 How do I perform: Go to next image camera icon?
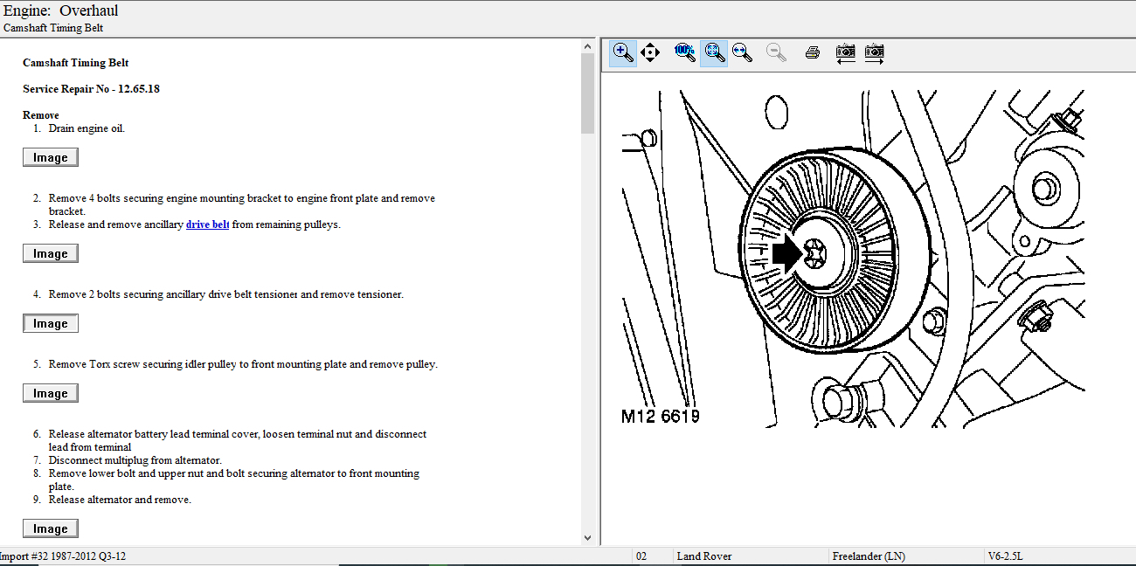click(874, 52)
